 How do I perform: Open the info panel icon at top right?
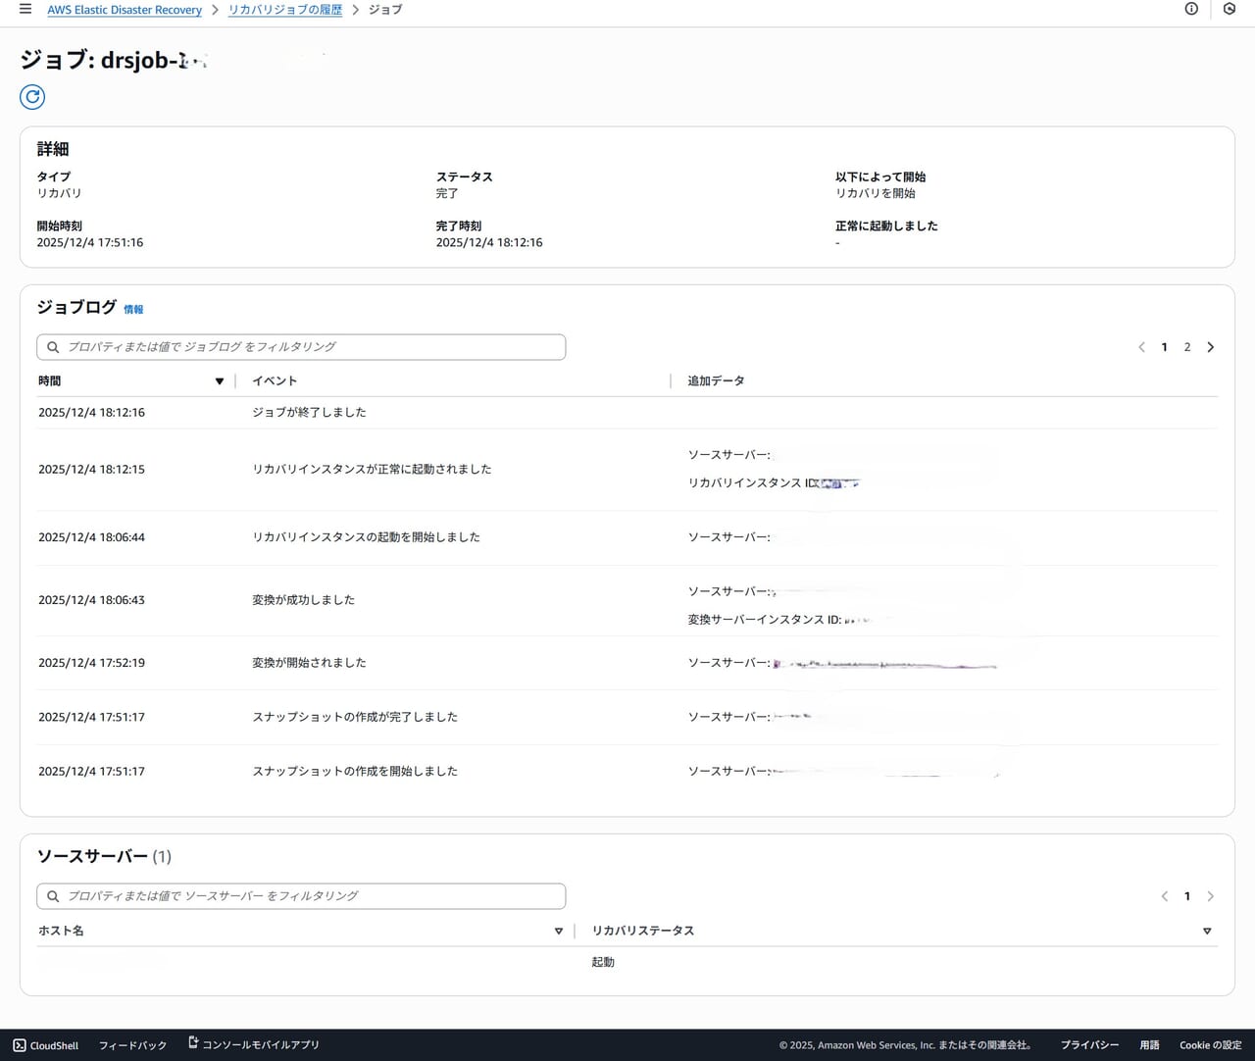1191,10
